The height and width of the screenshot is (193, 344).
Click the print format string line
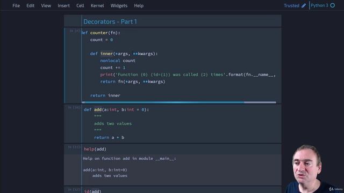click(188, 75)
